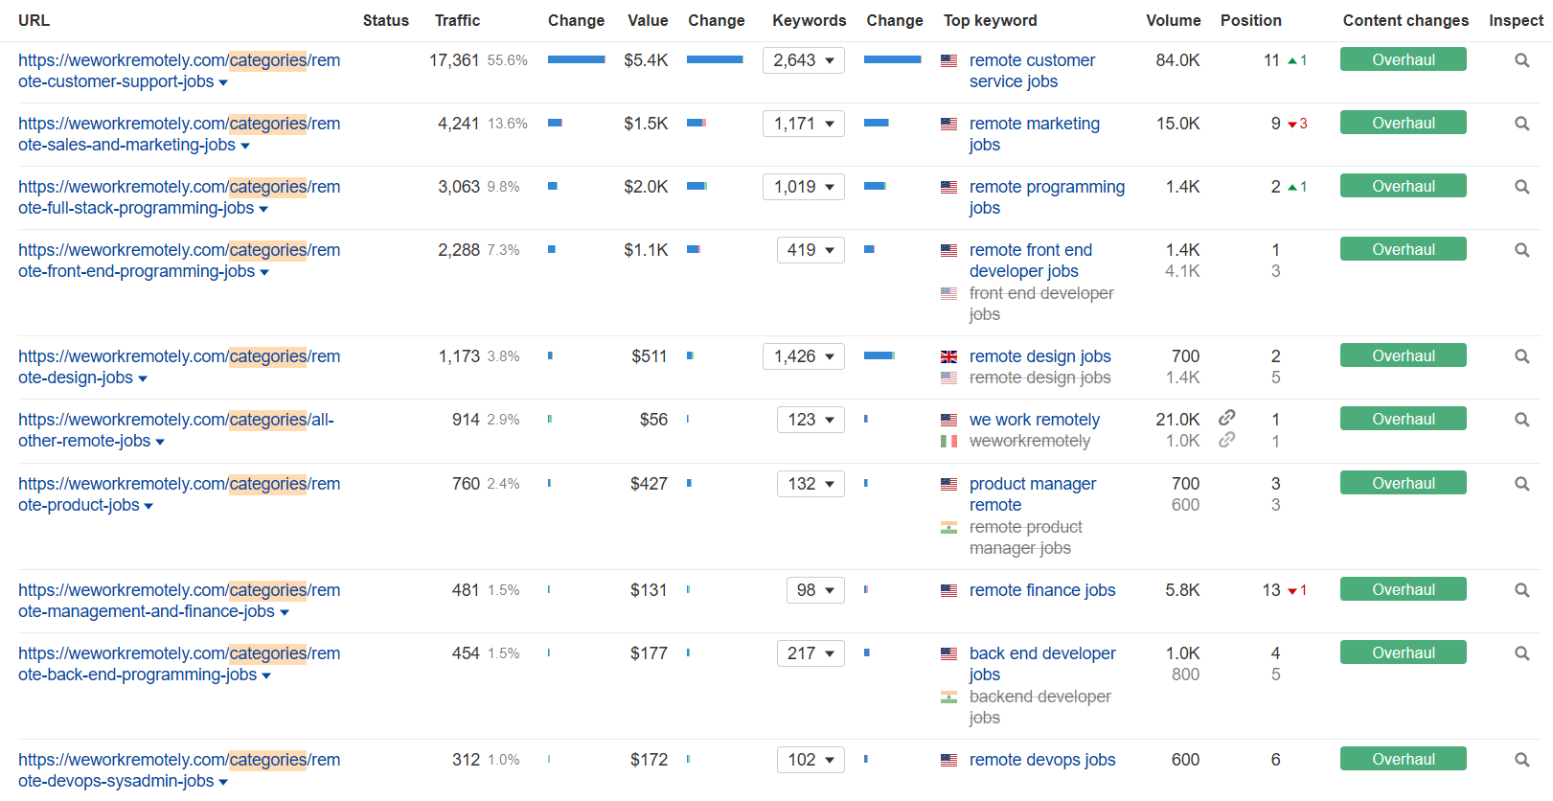Sort by Value column header
This screenshot has height=801, width=1553.
point(648,20)
